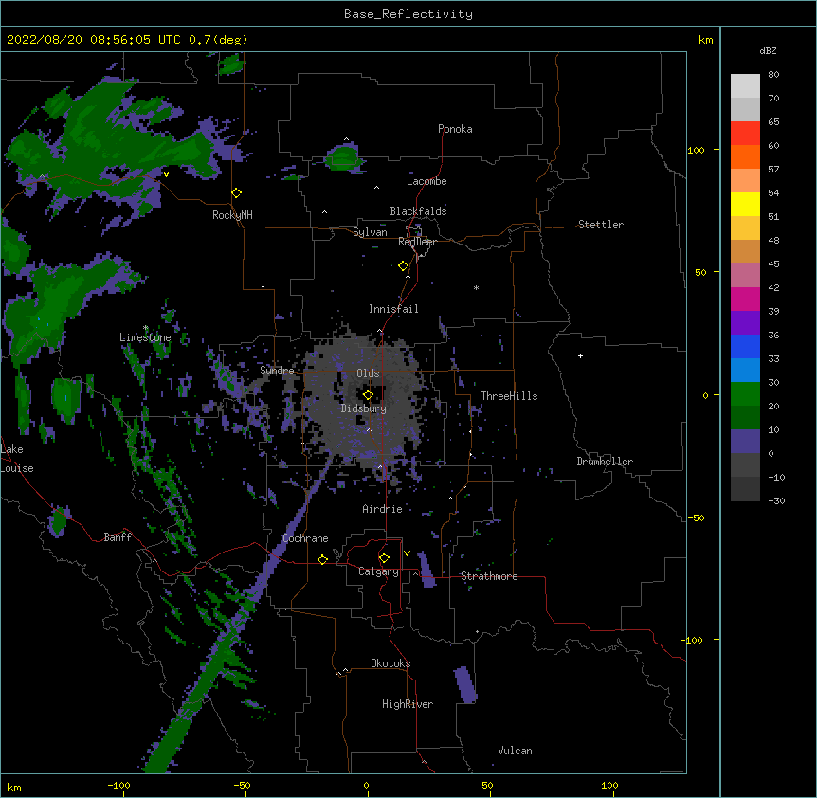Click the yellow V marker east of Calgary
Screen dimensions: 817x798
click(407, 553)
